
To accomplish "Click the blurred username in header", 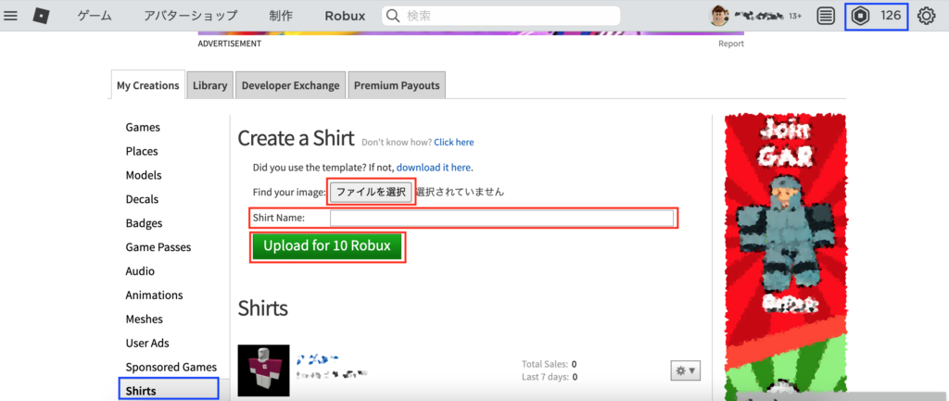I will click(x=759, y=16).
